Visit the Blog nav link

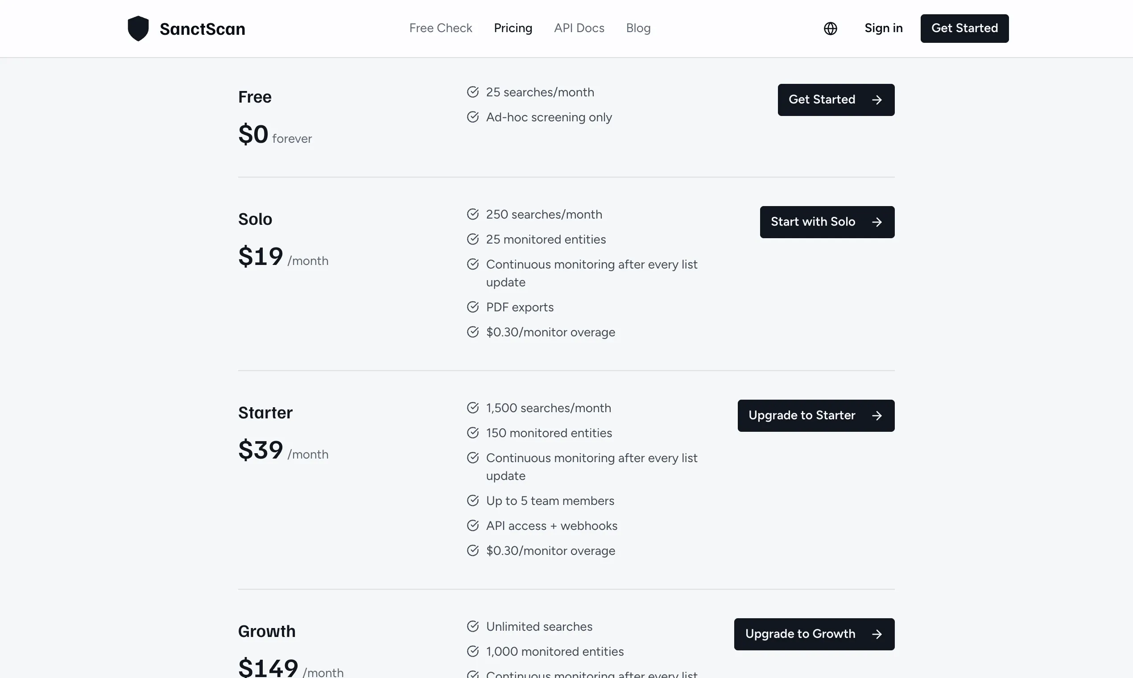(x=638, y=29)
